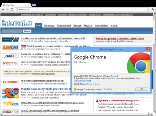156x116 pixels.
Task: Open a new tab with the new tab button
Action: pos(34,5)
